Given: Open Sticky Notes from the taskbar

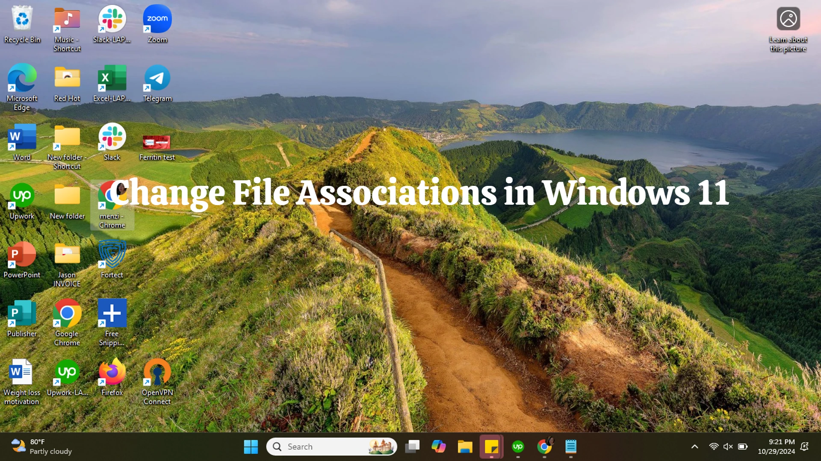Looking at the screenshot, I should pyautogui.click(x=492, y=446).
